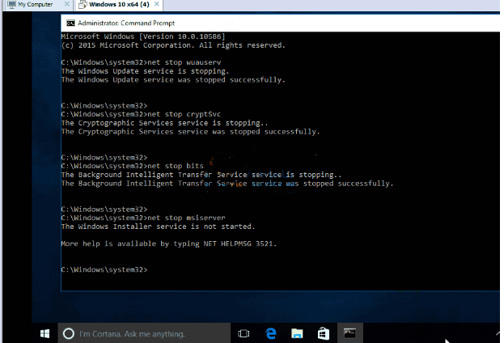
Task: Select Command Prompt taskbar button
Action: tap(350, 333)
